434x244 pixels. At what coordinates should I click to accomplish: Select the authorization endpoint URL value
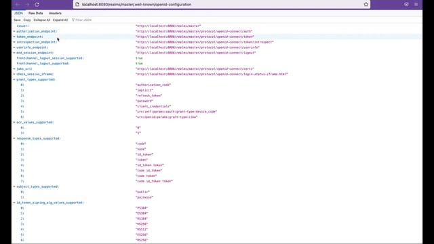pyautogui.click(x=194, y=31)
